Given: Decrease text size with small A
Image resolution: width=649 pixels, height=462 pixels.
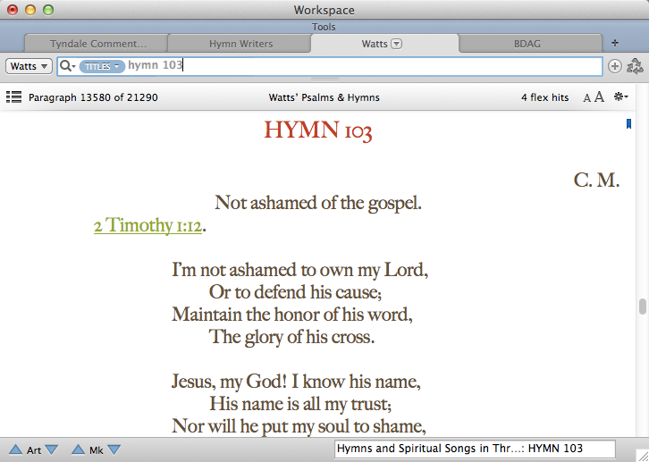Looking at the screenshot, I should click(586, 98).
